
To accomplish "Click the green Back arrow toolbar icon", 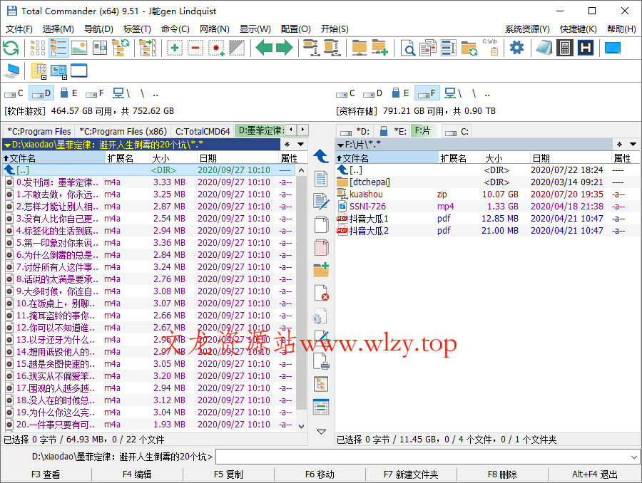I will pos(265,48).
